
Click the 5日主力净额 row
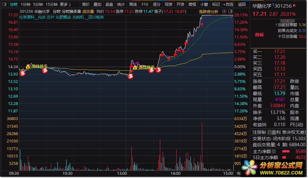[x=279, y=158]
